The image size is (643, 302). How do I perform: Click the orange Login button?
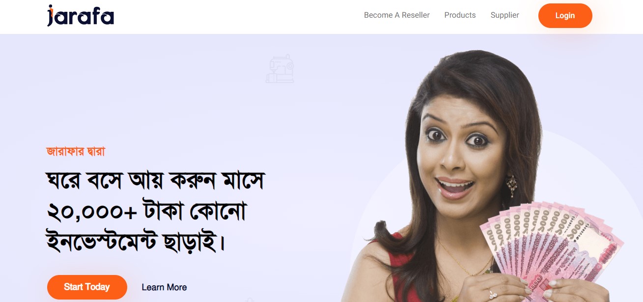[x=565, y=16]
